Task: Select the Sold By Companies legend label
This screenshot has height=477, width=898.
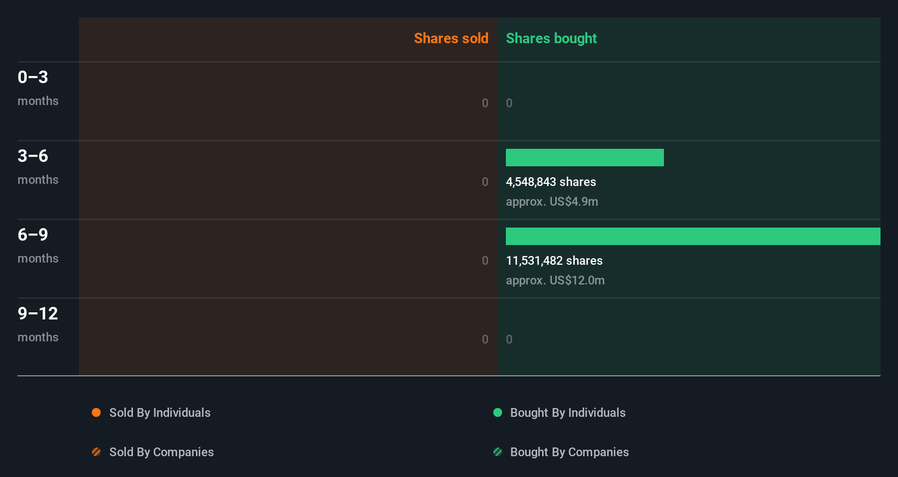Action: [161, 452]
